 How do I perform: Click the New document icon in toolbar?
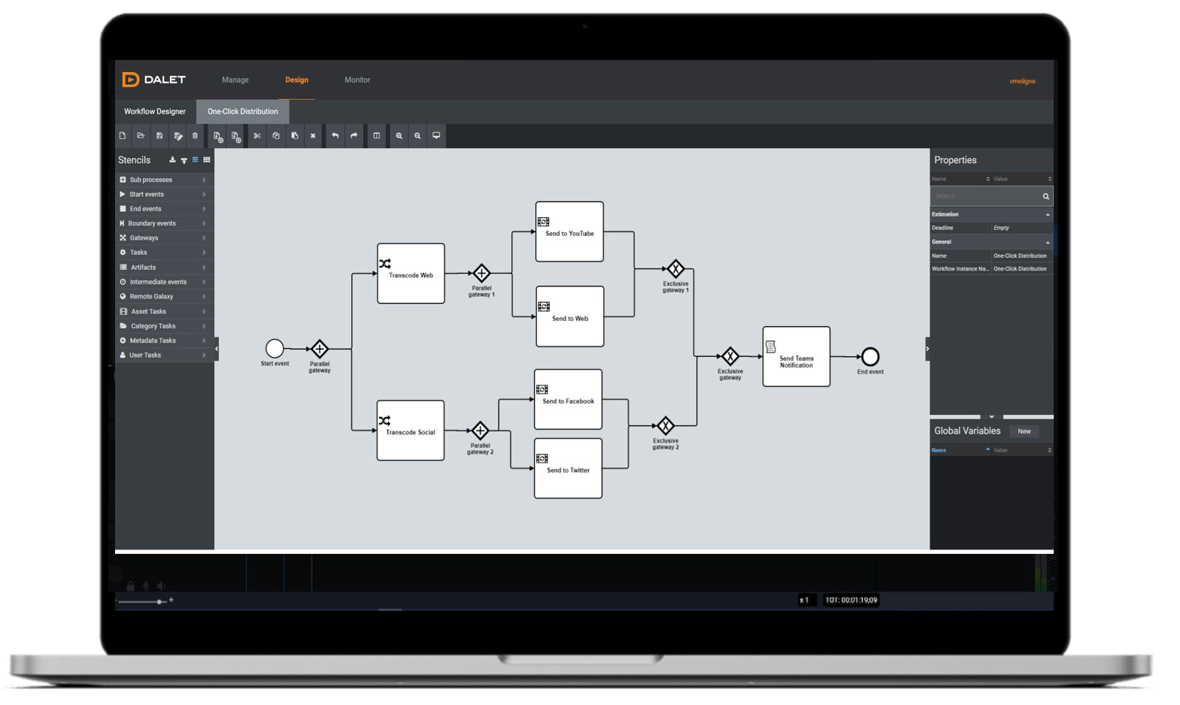tap(123, 136)
